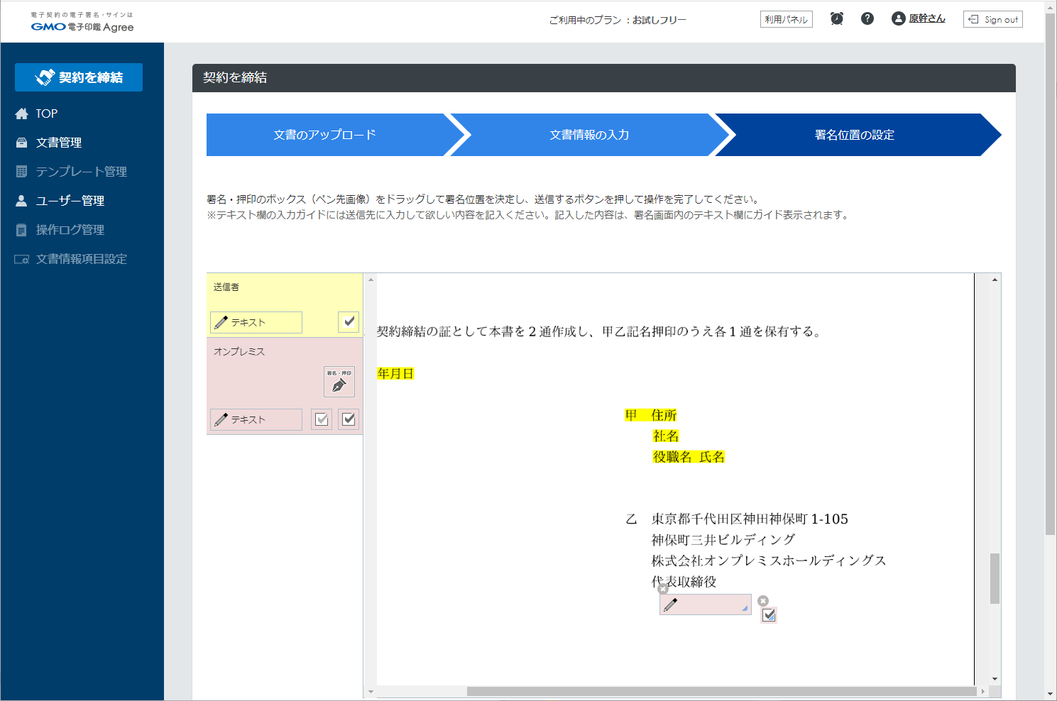This screenshot has height=701, width=1057.
Task: Toggle the checkbox beside the 送信者 テキスト field
Action: tap(348, 321)
